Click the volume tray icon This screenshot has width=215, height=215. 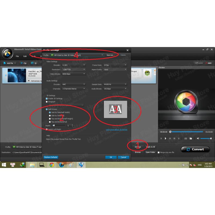194,165
